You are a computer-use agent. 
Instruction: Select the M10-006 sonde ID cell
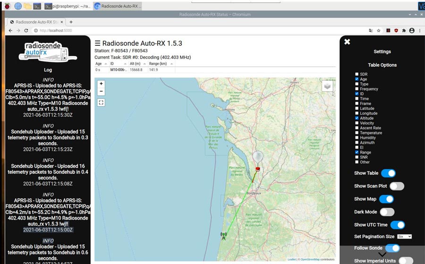(119, 69)
